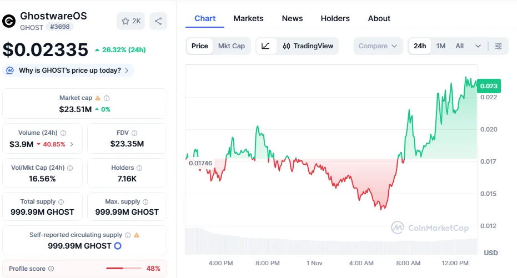Toggle chart to Price view
Image resolution: width=517 pixels, height=278 pixels.
click(199, 46)
